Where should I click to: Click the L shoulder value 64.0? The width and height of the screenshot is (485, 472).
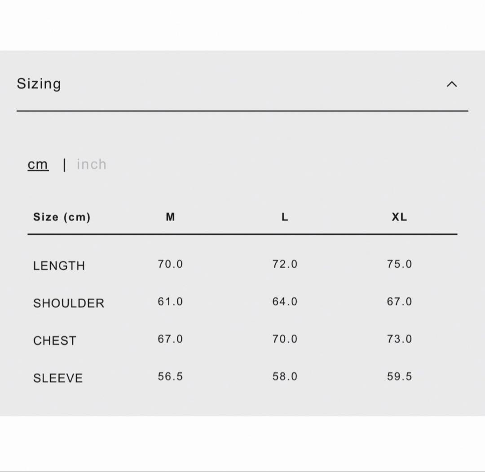tap(285, 301)
